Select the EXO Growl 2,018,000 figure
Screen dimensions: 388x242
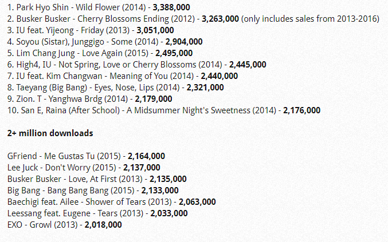coord(103,224)
